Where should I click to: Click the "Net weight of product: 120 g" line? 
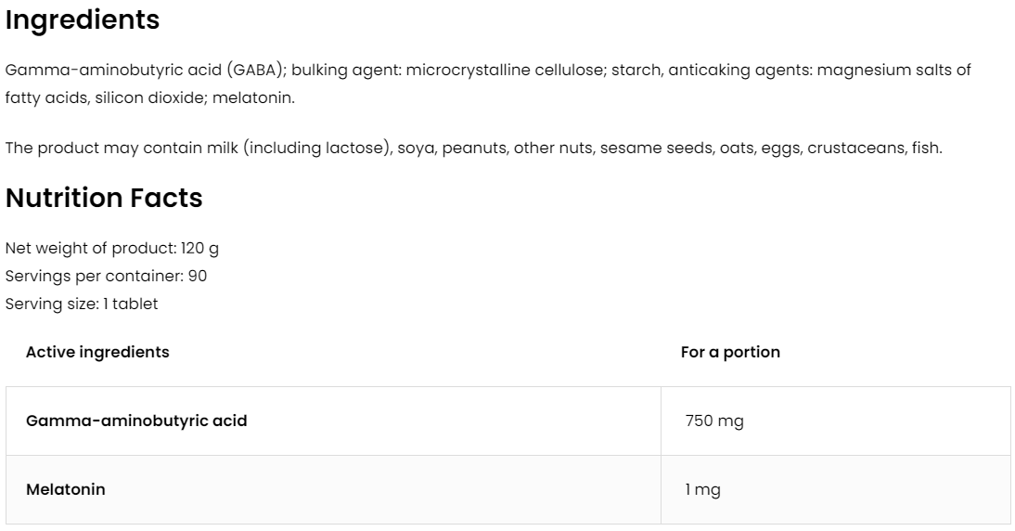112,249
